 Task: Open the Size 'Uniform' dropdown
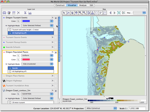coord(37,55)
